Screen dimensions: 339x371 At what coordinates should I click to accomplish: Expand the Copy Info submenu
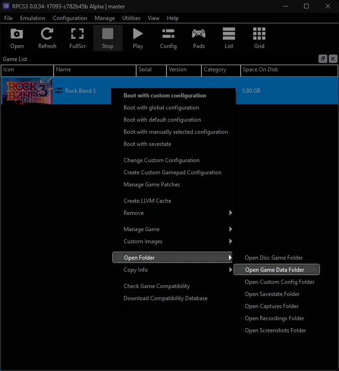(173, 269)
